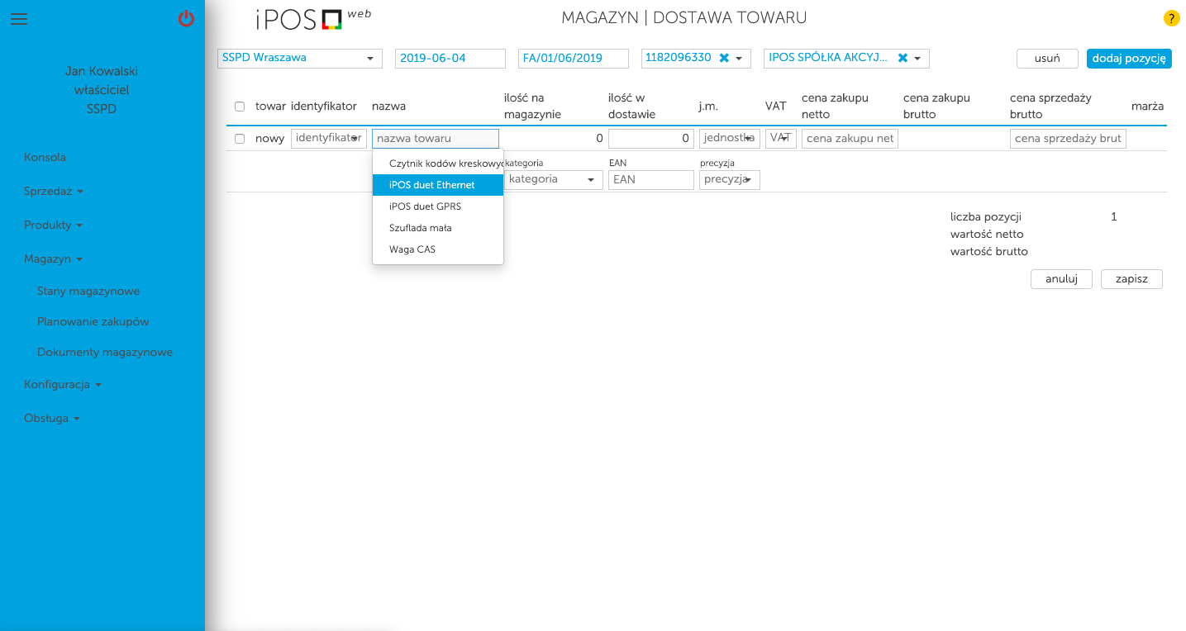This screenshot has height=631, width=1186.
Task: Check the checkbox for the nowy row
Action: coord(240,139)
